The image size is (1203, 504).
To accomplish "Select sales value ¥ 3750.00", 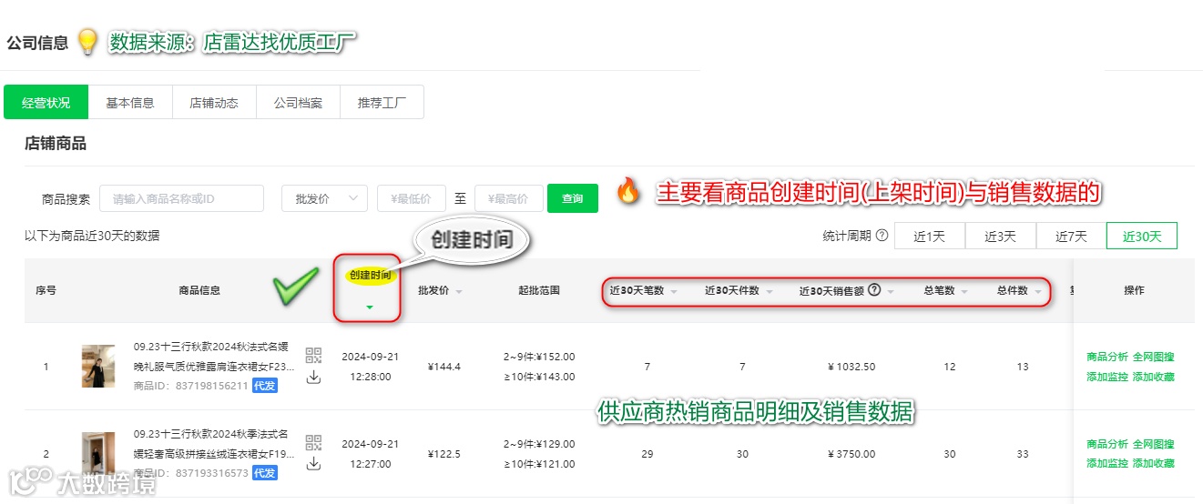I will [851, 454].
